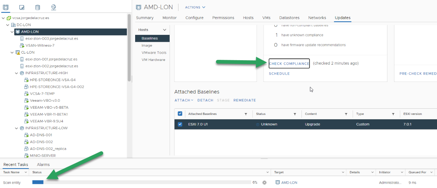Collapse the CL-LON cluster node
437x188 pixels.
12,53
